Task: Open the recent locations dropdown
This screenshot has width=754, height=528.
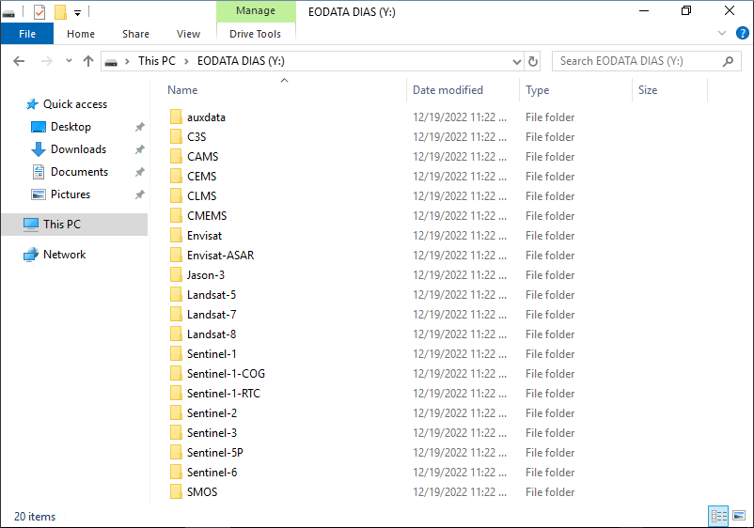Action: pos(69,61)
